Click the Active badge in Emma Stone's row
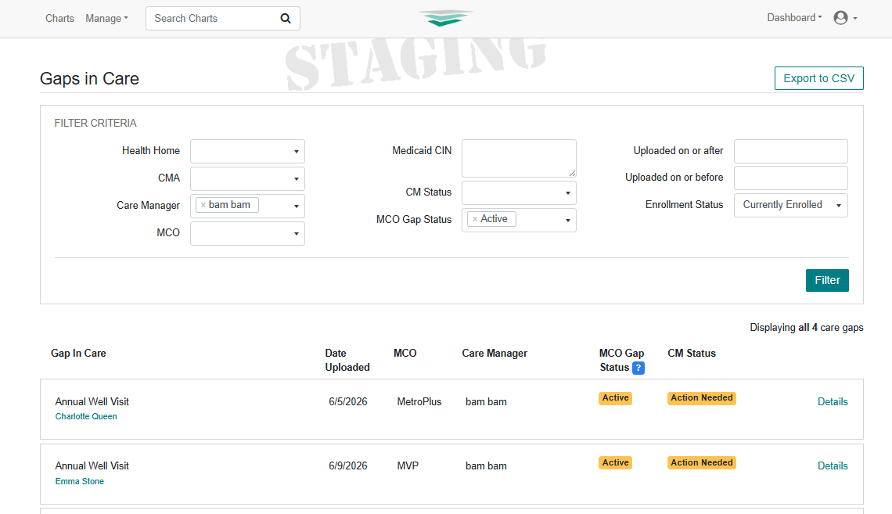This screenshot has width=892, height=514. (616, 463)
